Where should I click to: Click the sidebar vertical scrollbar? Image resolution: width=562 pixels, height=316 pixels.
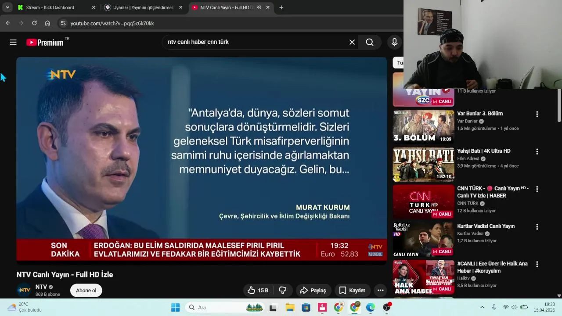tap(559, 105)
